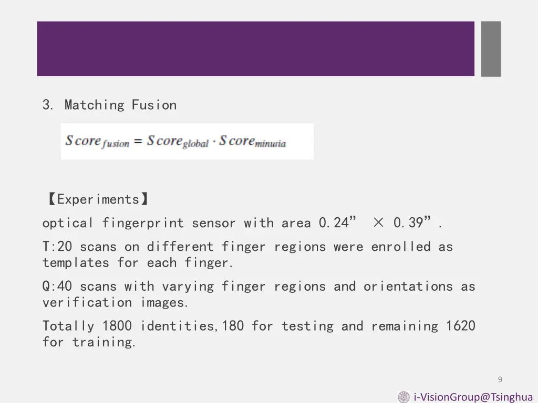Select the 'T:20 scans' paragraph

coord(248,254)
